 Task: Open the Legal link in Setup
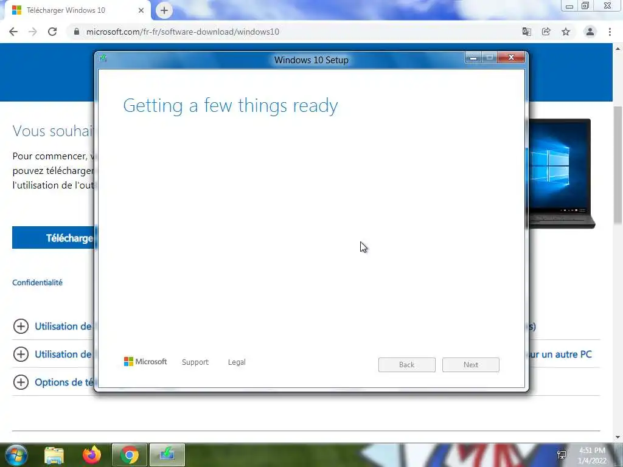tap(237, 362)
